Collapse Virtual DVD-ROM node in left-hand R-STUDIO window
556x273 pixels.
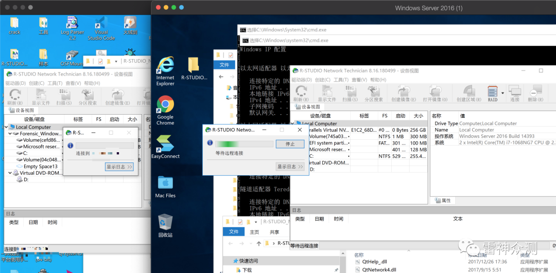(x=11, y=173)
